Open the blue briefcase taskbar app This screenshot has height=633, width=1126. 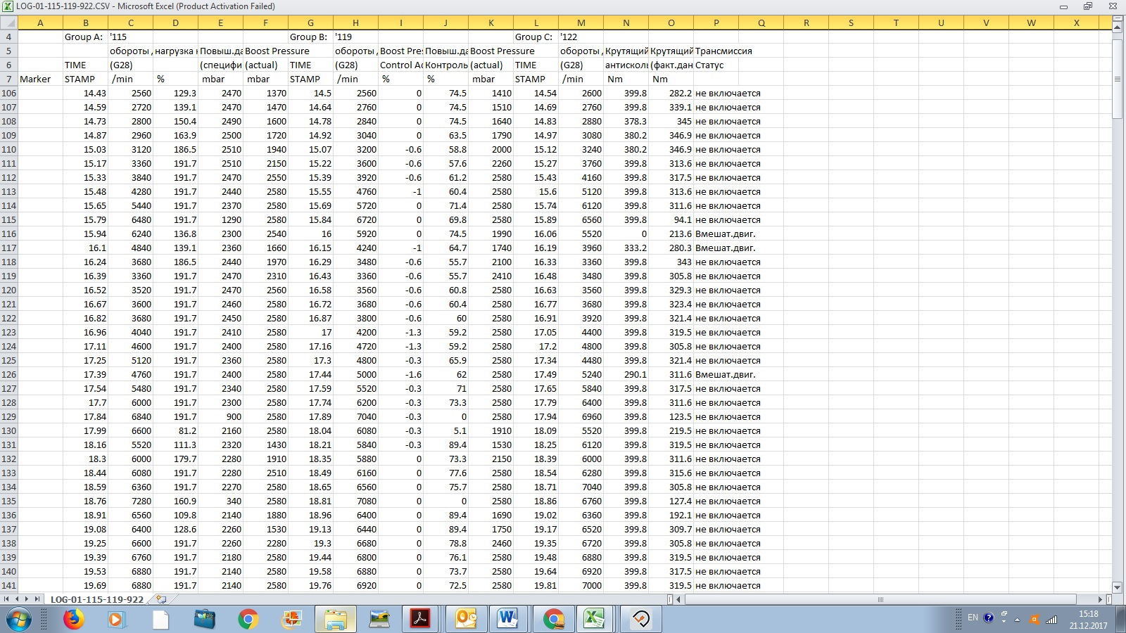(205, 619)
